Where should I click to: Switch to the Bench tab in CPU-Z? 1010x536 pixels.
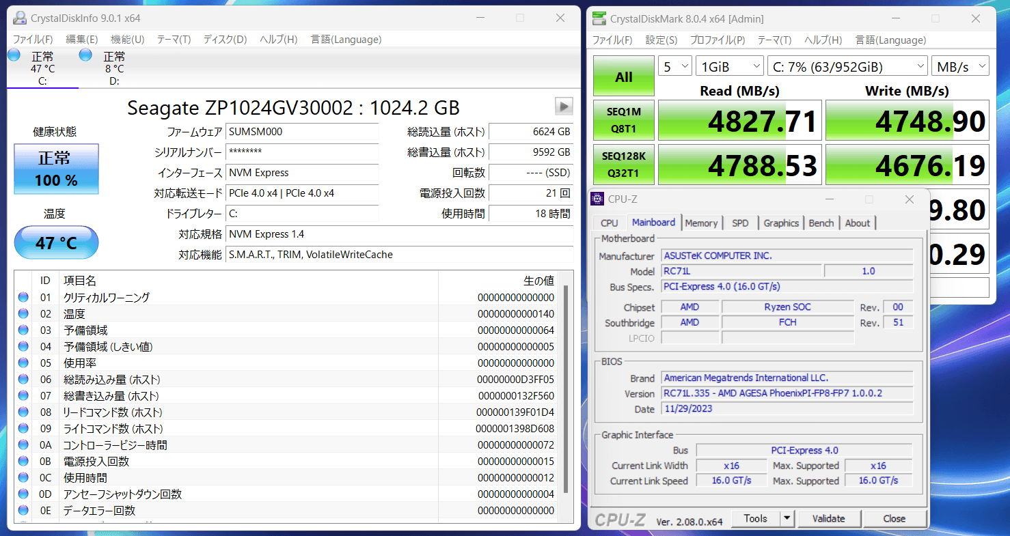[821, 223]
